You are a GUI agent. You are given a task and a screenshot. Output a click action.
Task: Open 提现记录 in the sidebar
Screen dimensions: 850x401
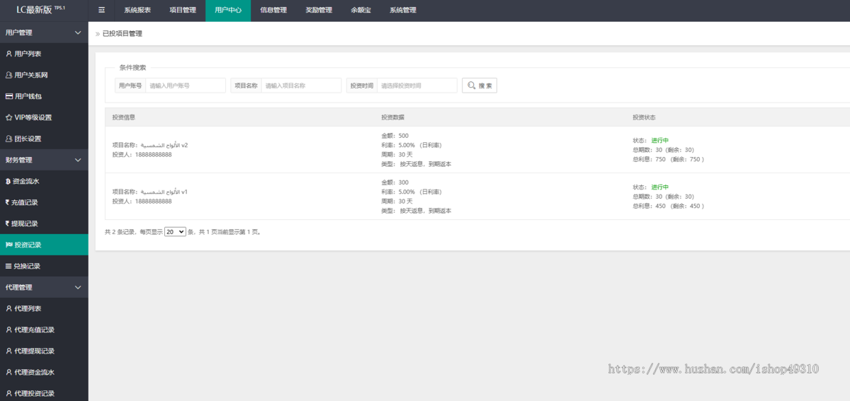(44, 223)
